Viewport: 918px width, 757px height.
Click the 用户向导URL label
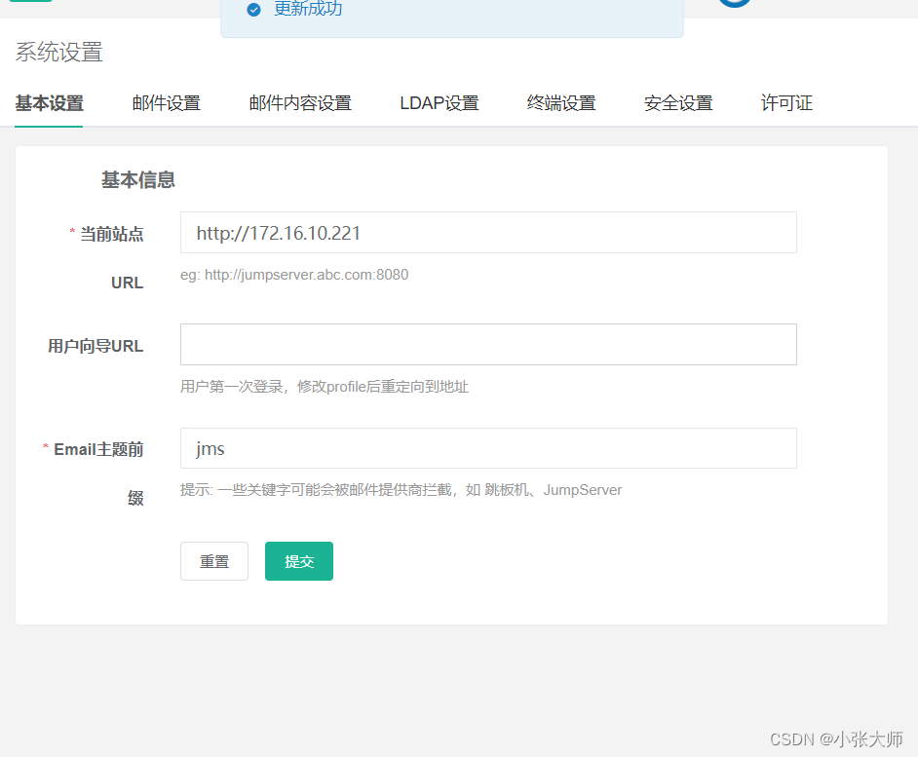tap(96, 346)
